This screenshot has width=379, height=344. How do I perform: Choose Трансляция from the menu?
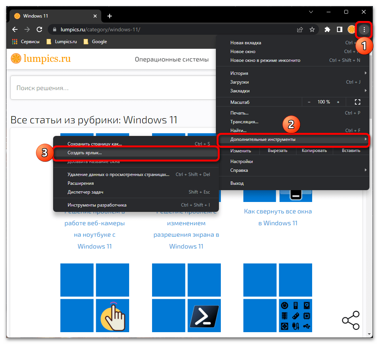pos(293,122)
